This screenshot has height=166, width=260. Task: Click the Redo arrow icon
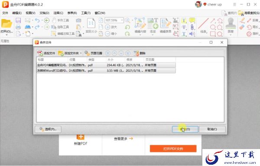[37, 27]
